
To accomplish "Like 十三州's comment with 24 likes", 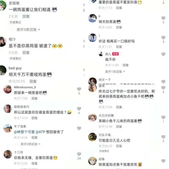I will pos(79,154).
